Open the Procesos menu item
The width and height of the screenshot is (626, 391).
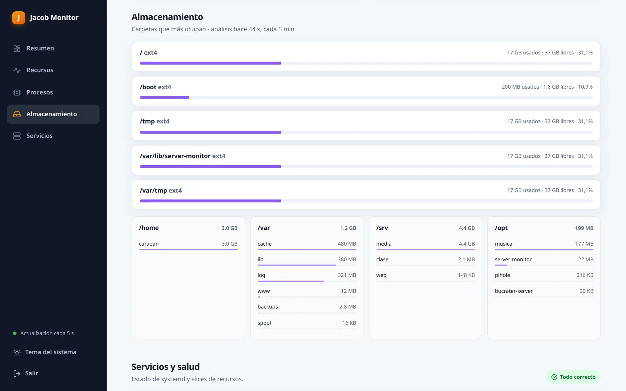tap(53, 93)
